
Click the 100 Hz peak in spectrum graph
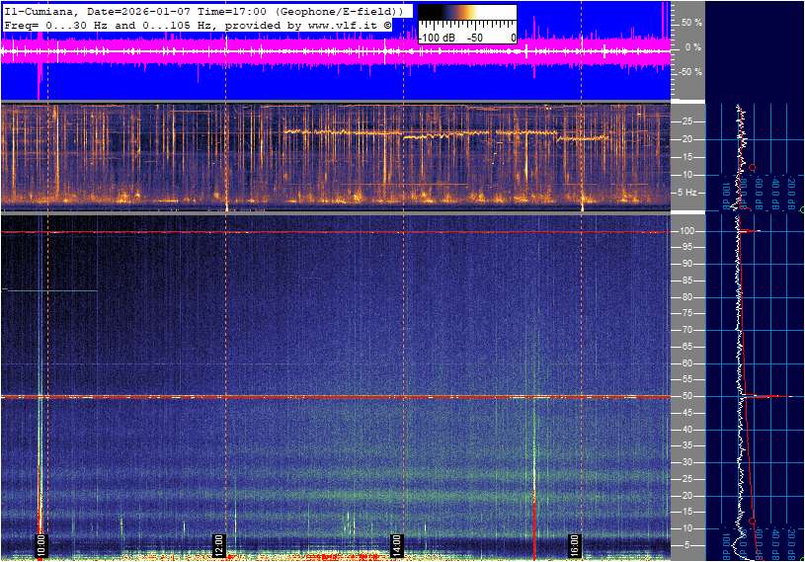(753, 231)
